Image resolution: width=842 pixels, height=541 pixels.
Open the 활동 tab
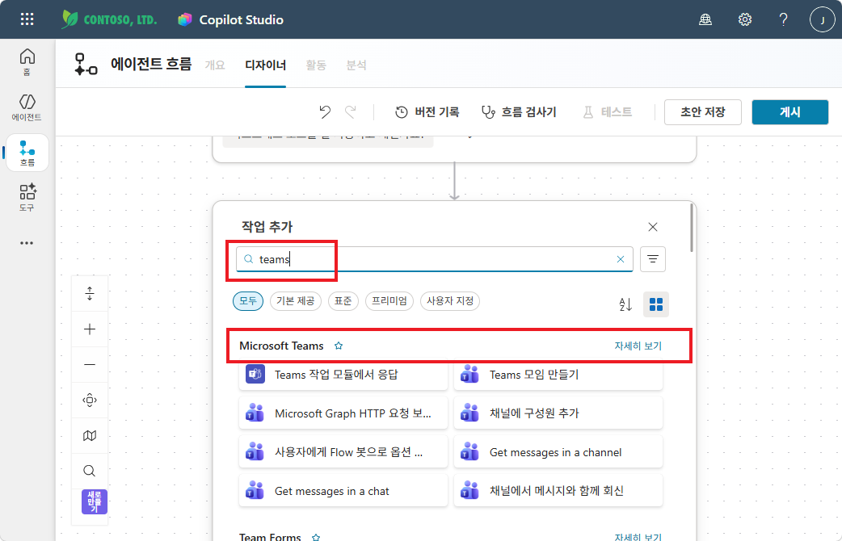(316, 65)
